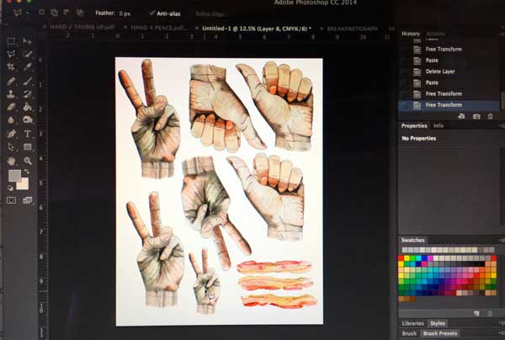
Task: Swap foreground and background colors
Action: (x=27, y=172)
